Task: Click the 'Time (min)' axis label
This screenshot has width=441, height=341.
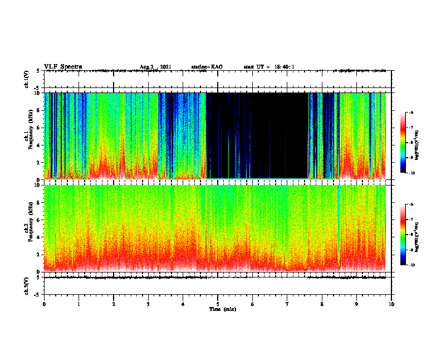Action: click(223, 309)
